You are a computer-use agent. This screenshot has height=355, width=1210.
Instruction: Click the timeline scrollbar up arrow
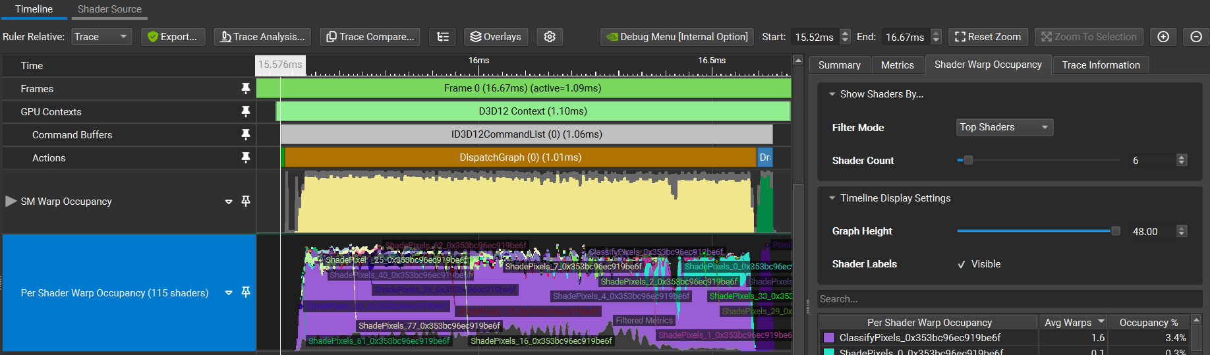tap(798, 61)
